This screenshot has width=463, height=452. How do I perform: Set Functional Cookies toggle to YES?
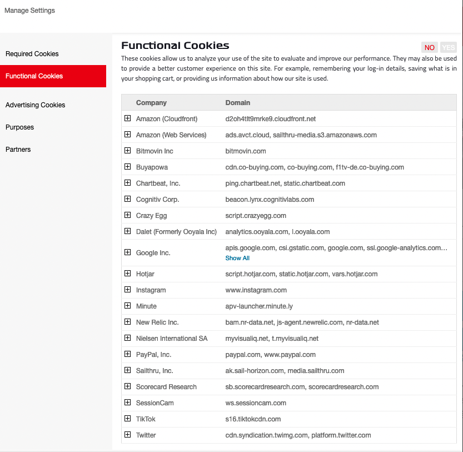(448, 48)
